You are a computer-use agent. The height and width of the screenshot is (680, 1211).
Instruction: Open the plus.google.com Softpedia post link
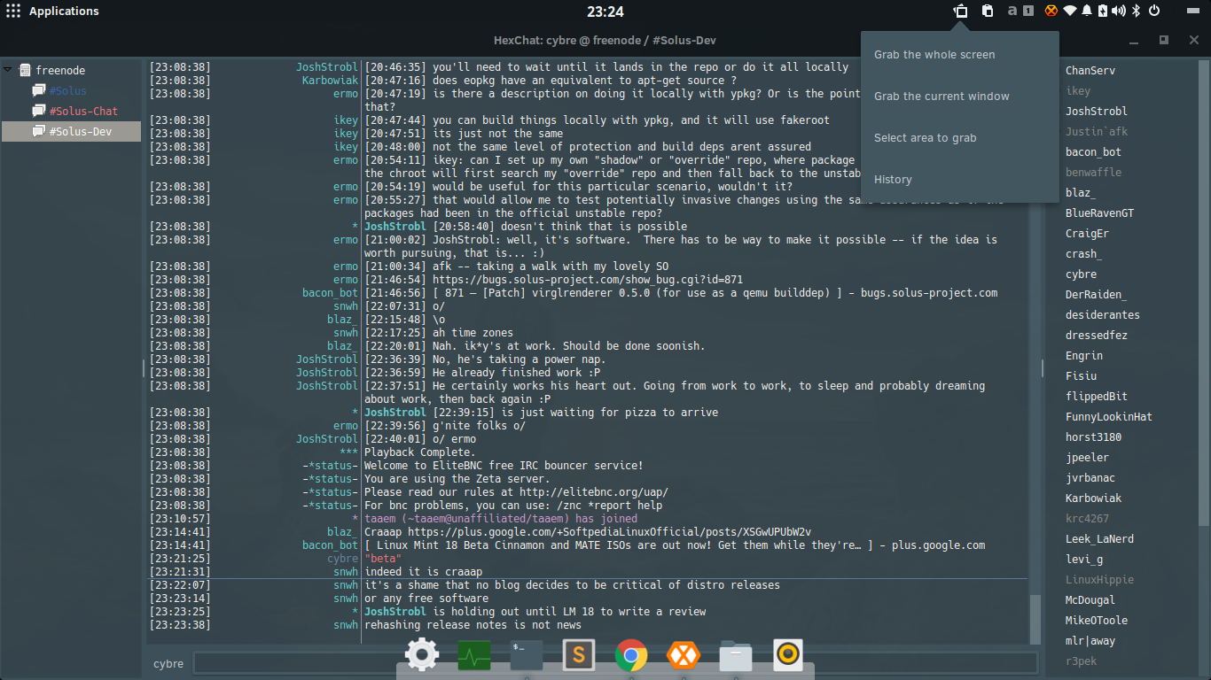tap(609, 532)
